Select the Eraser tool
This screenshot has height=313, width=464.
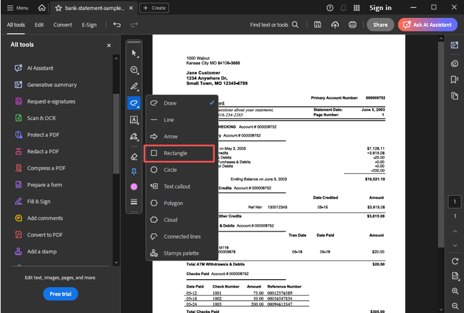tap(134, 156)
